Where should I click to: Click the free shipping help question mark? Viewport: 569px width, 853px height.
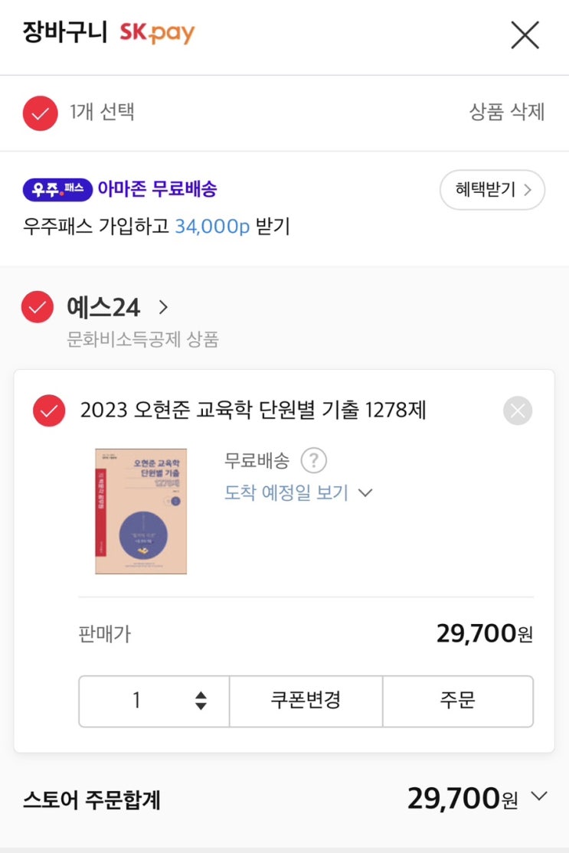(313, 461)
